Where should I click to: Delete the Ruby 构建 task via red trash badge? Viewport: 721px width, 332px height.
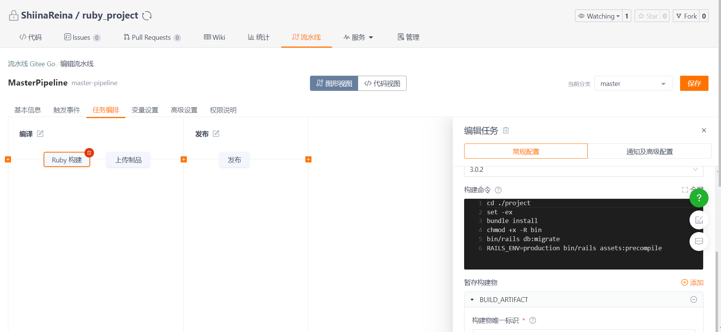pyautogui.click(x=89, y=153)
